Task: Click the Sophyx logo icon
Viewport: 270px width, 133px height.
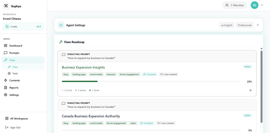Action: coord(6,6)
